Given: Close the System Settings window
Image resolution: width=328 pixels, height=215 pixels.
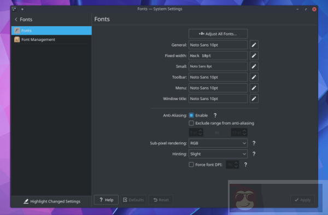Looking at the screenshot, I should click(x=314, y=9).
